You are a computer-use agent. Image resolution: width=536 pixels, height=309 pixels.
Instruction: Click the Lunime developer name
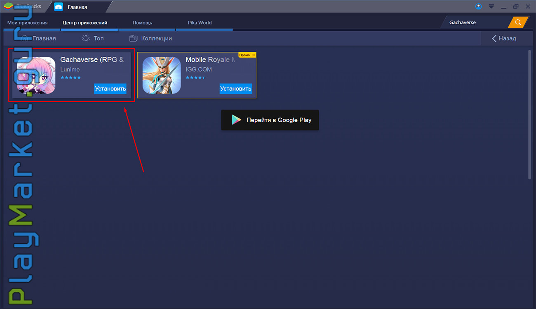tap(70, 69)
